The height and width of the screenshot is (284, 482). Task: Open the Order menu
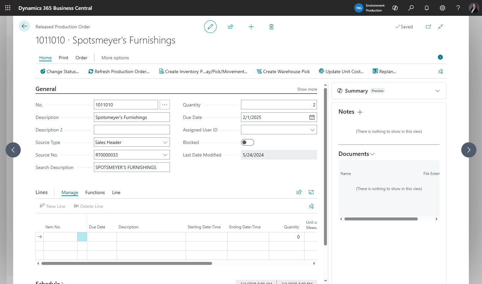click(x=81, y=58)
